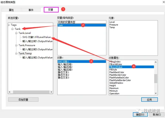Select SVG 对象1.FillLevelValue tree entry
This screenshot has height=118, width=165.
pos(36,37)
